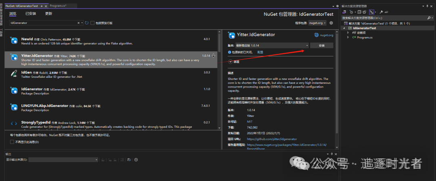Screen dimensions: 436x181
Task: Click the NuGet package source settings gear
Action: (x=331, y=23)
